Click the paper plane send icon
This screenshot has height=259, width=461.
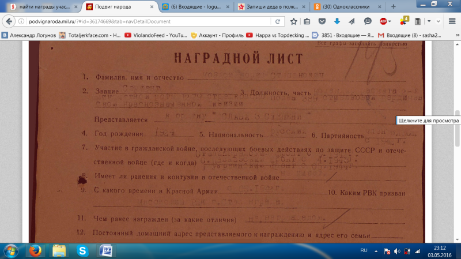352,21
